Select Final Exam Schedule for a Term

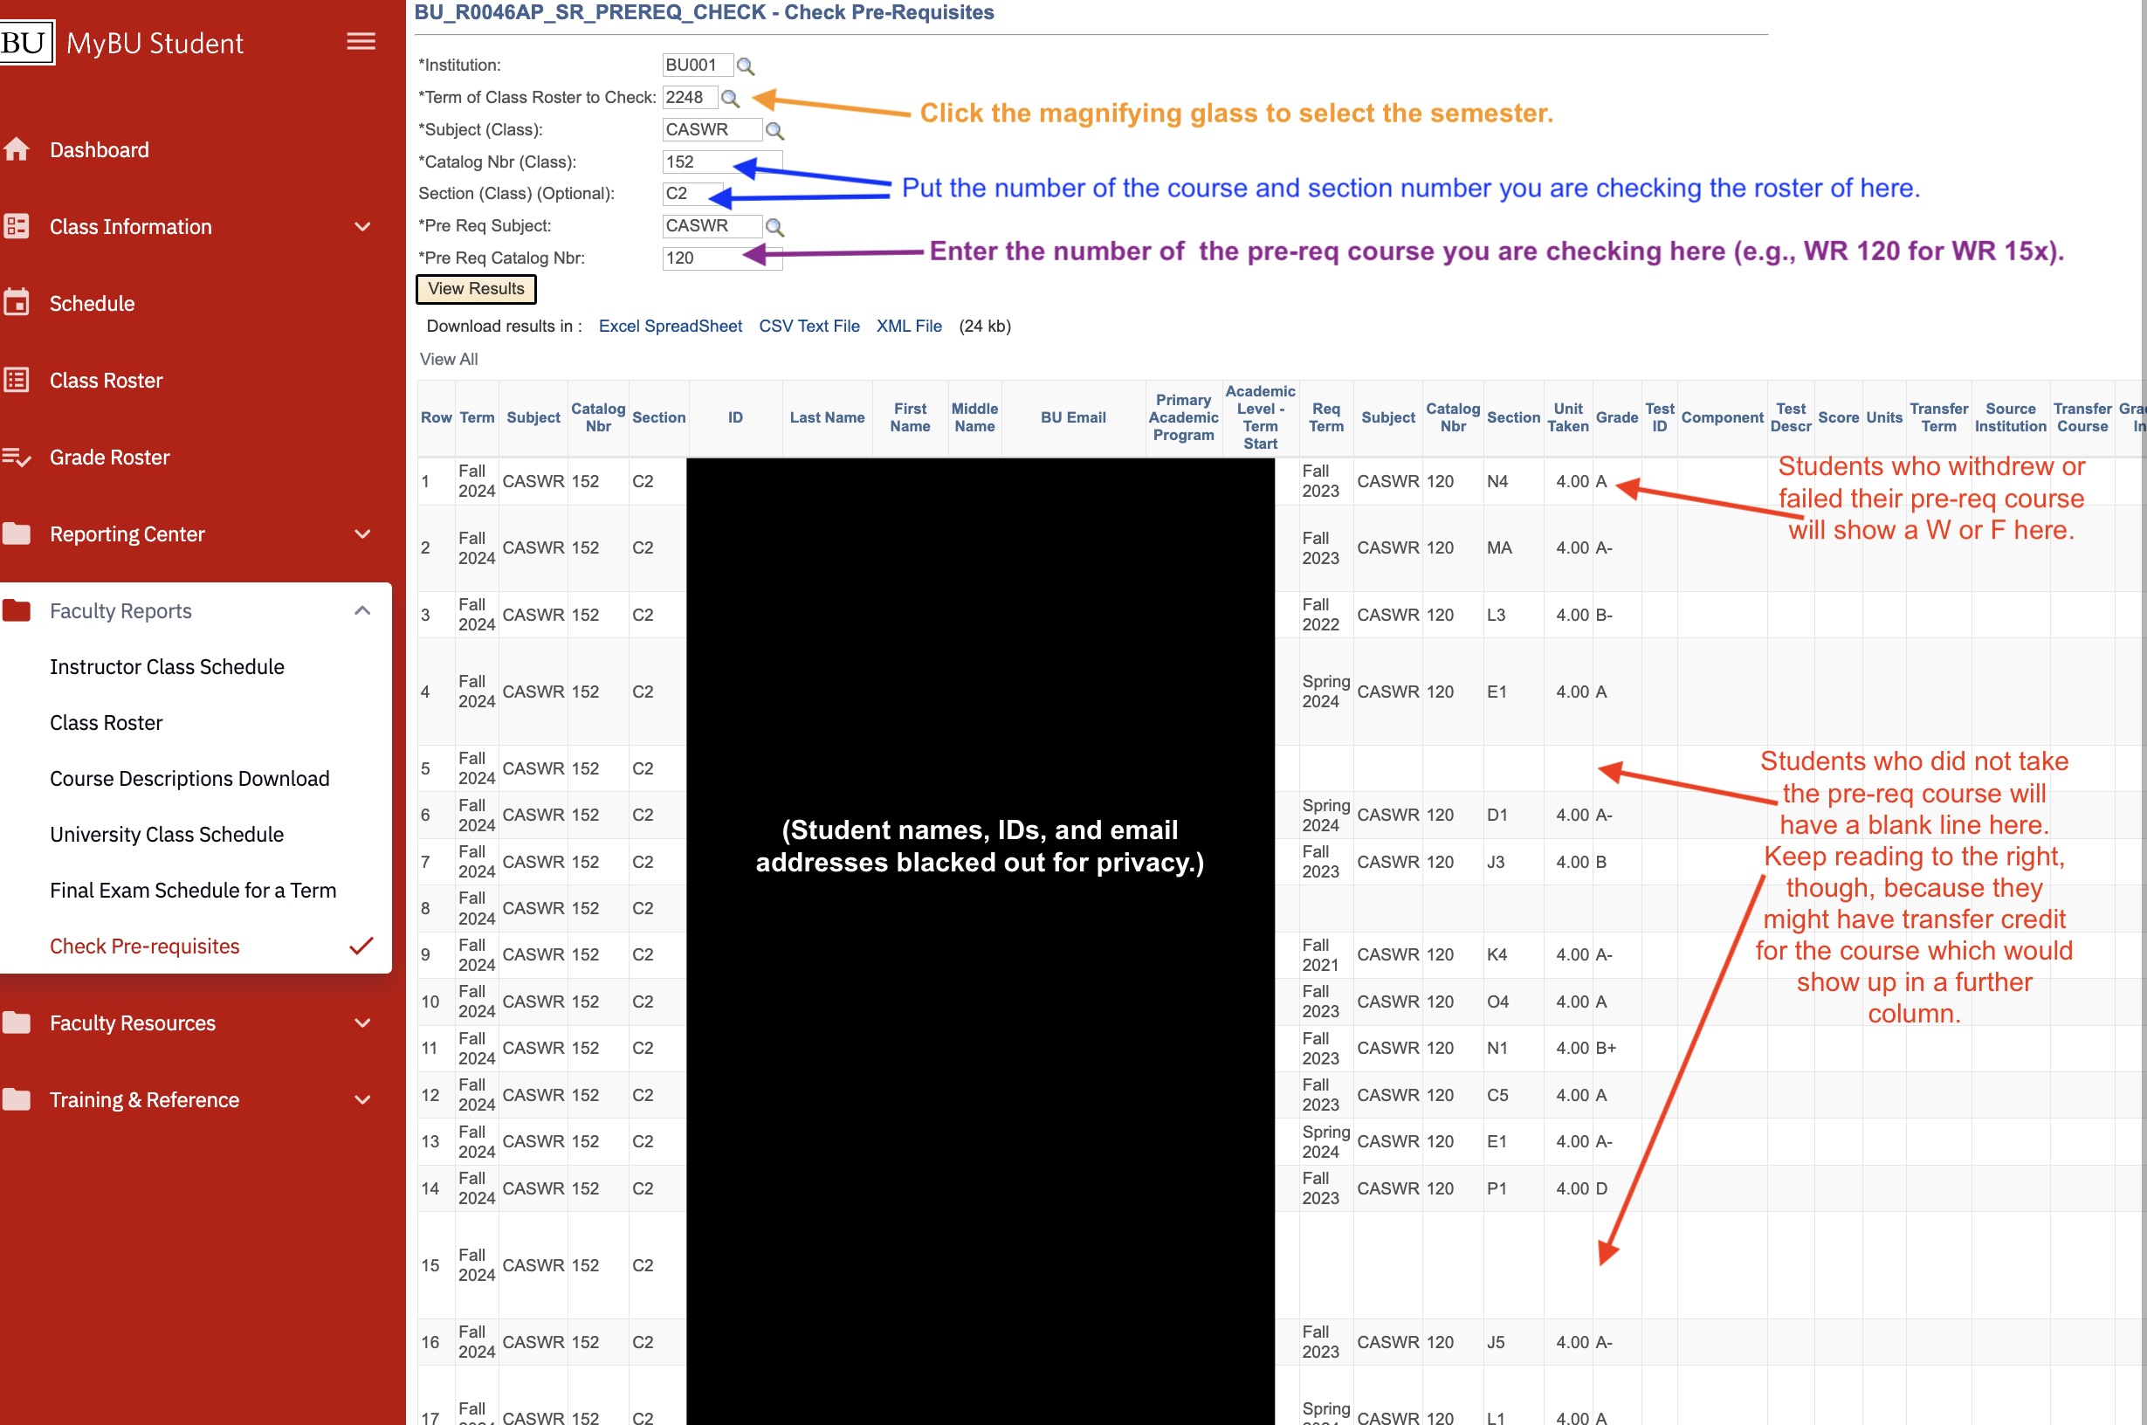tap(193, 890)
